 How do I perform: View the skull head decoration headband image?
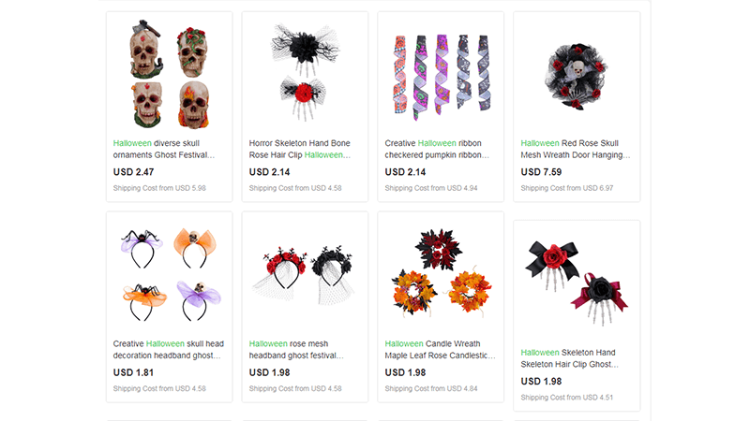click(169, 275)
